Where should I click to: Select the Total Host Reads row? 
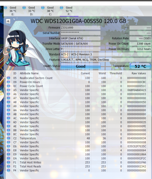pyautogui.click(x=76, y=167)
